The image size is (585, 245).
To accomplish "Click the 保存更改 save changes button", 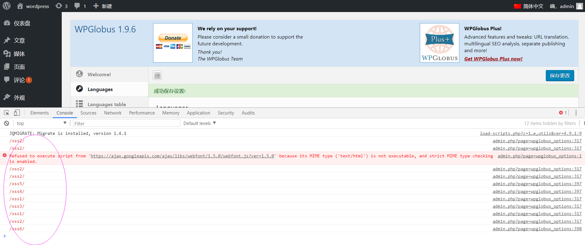I will pyautogui.click(x=560, y=76).
